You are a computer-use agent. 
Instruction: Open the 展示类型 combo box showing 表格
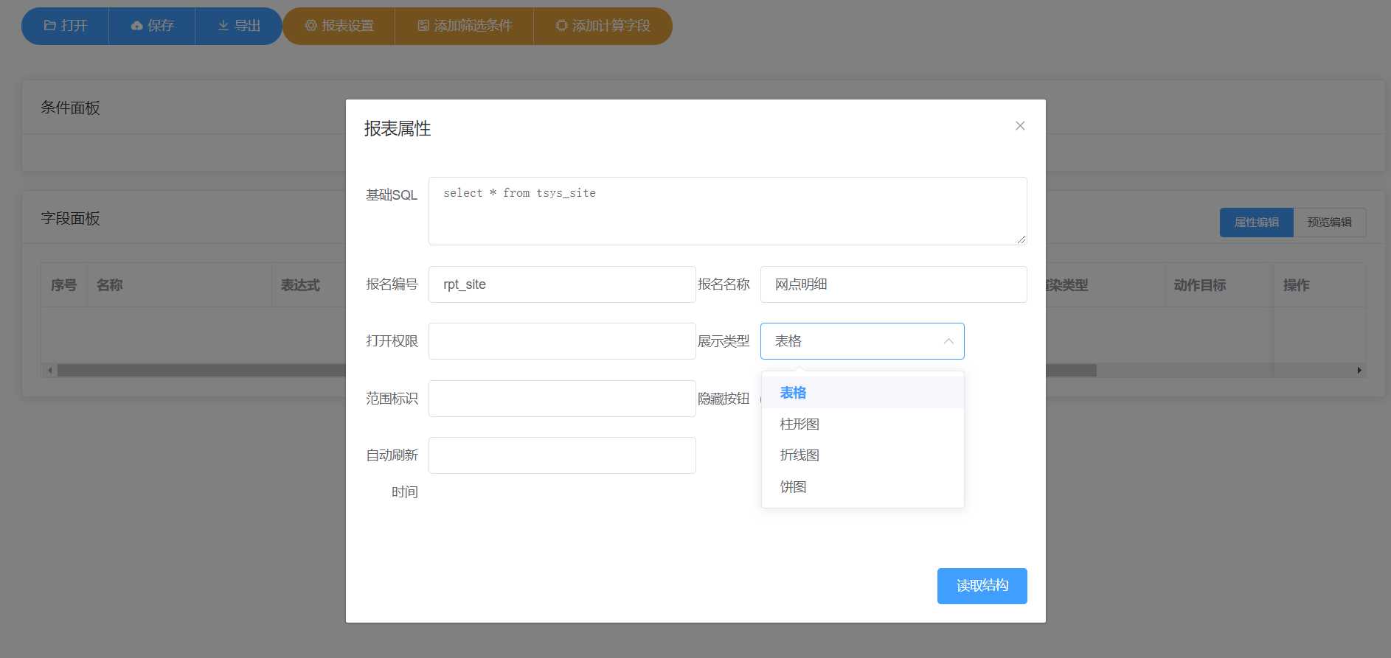pos(862,341)
